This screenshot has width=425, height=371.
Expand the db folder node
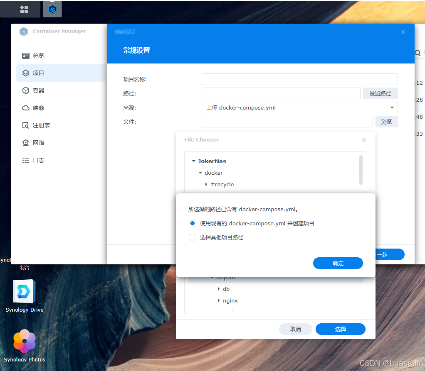pyautogui.click(x=218, y=289)
